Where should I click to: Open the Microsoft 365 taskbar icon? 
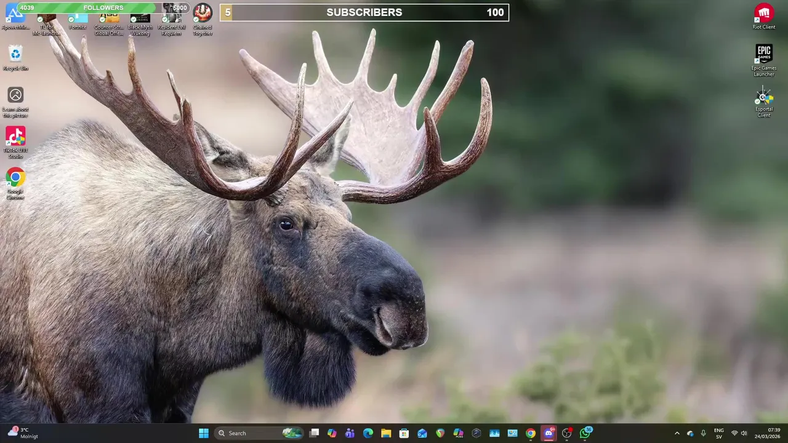point(458,433)
